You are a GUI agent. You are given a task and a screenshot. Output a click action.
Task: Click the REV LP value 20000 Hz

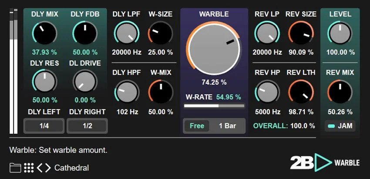click(x=267, y=52)
